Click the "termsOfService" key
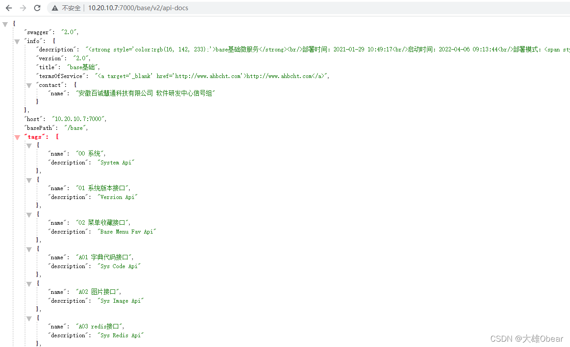Viewport: 570px width, 347px height. (x=61, y=76)
